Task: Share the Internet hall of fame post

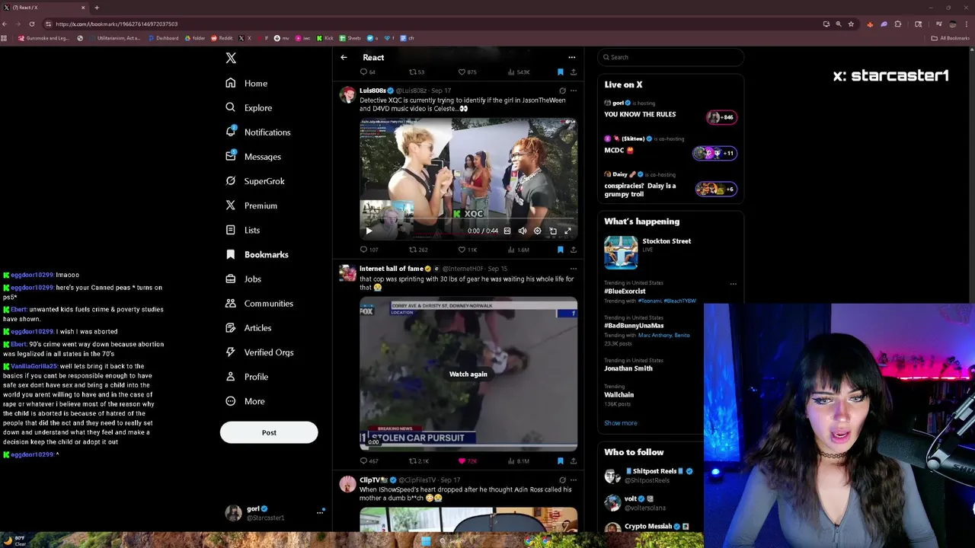Action: (x=574, y=461)
